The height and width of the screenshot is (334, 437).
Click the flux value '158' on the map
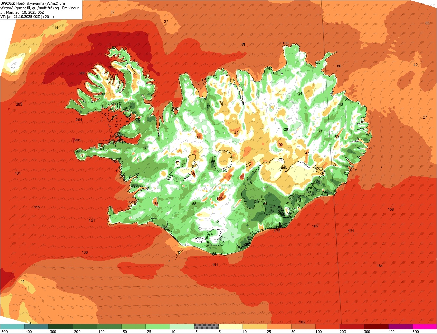coord(391,209)
